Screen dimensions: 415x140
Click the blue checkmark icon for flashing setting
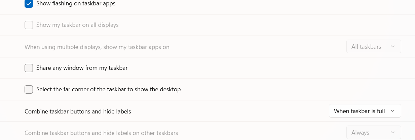[29, 4]
